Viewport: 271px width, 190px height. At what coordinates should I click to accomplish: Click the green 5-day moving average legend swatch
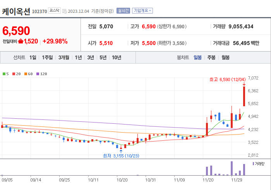click(4, 74)
